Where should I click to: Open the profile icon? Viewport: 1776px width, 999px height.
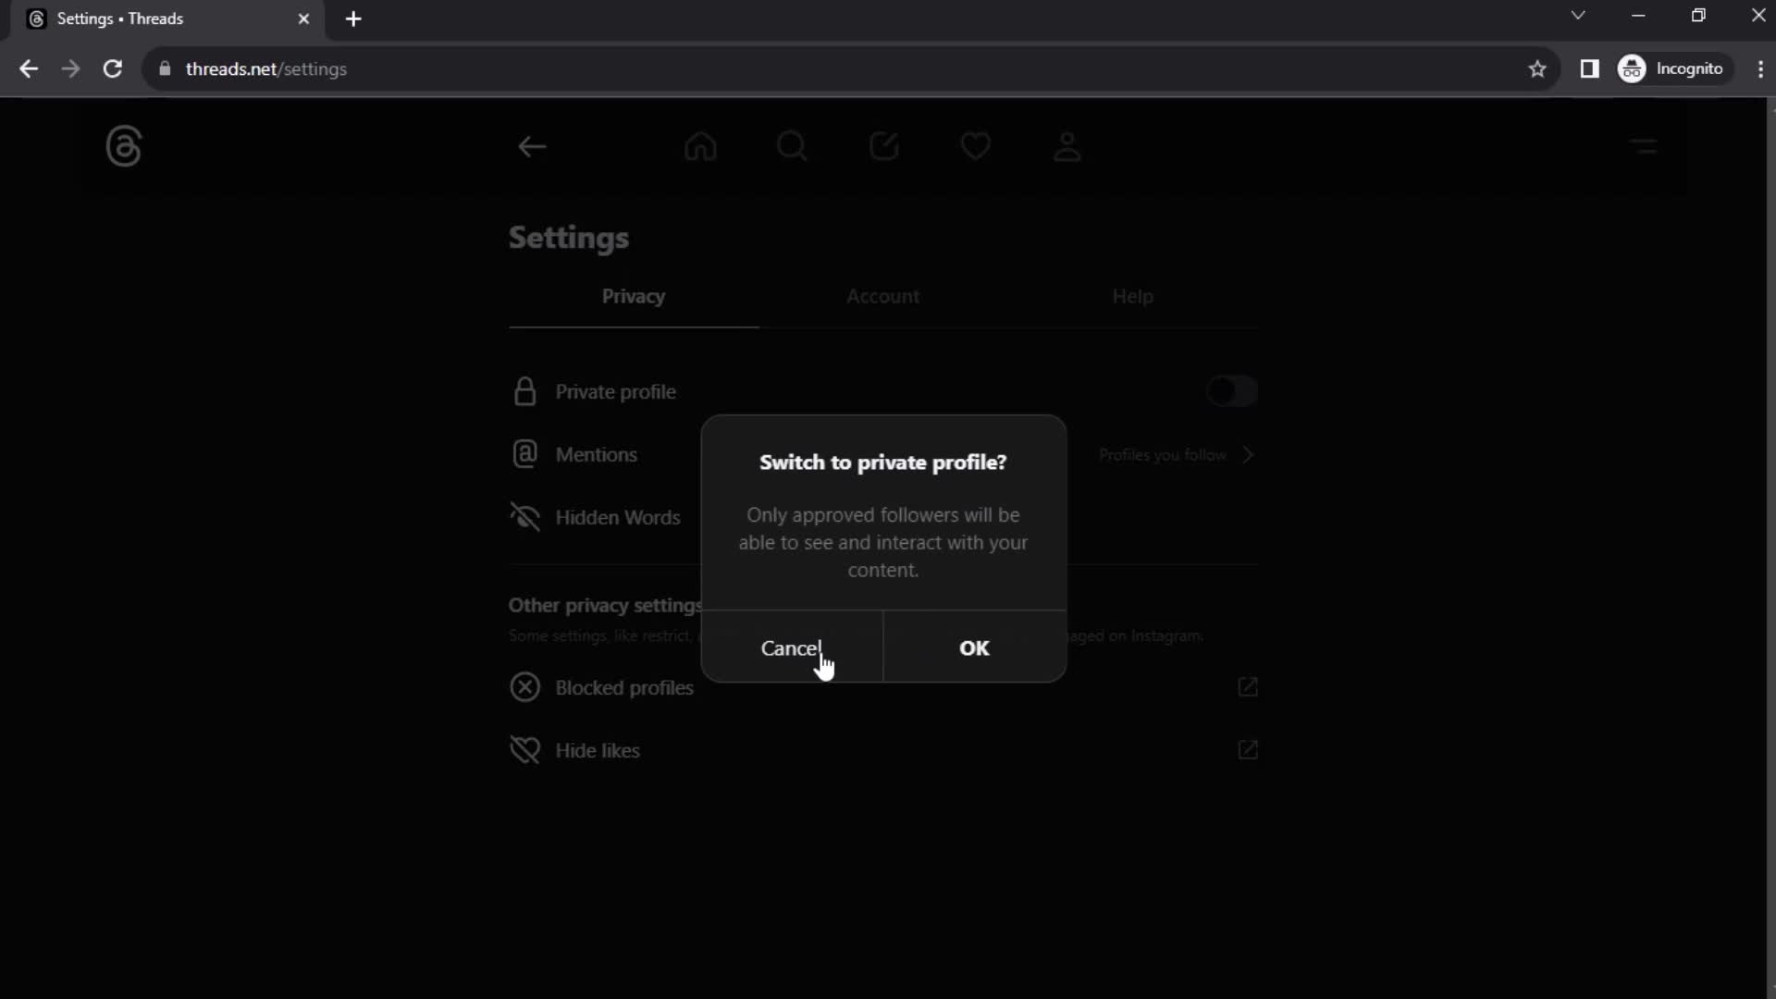tap(1068, 146)
